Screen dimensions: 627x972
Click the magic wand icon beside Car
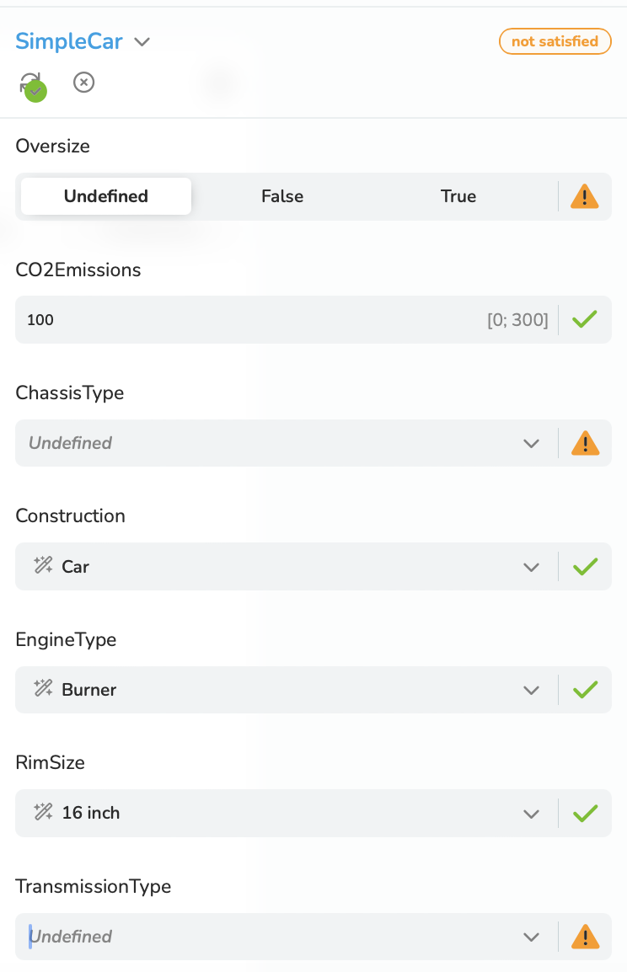(43, 565)
